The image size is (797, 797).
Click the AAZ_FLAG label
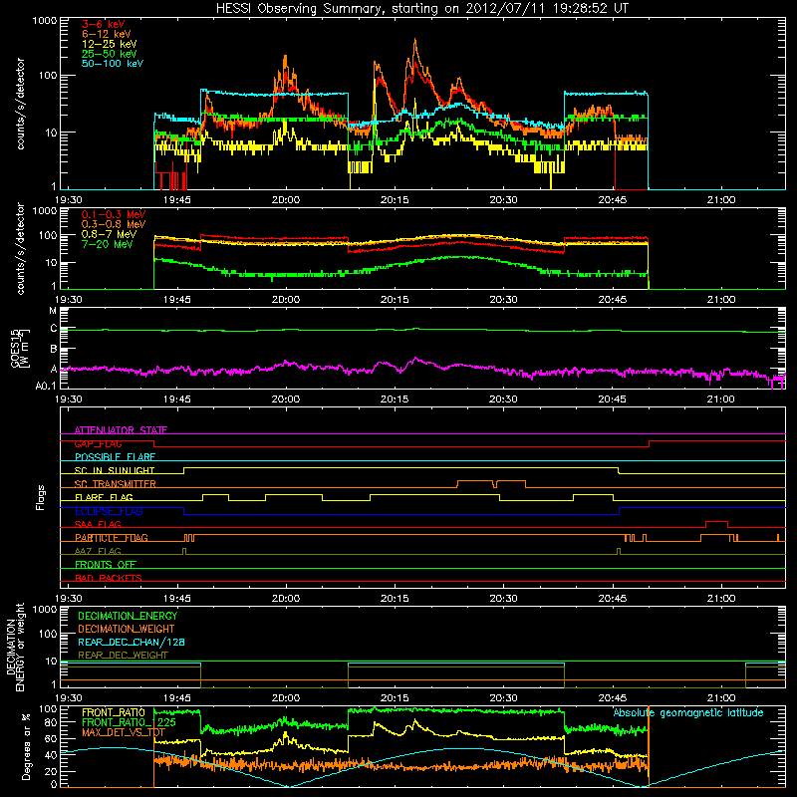click(98, 551)
